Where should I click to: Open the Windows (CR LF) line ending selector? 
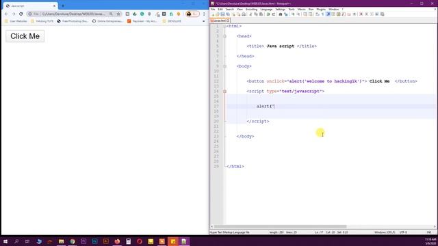(x=385, y=232)
